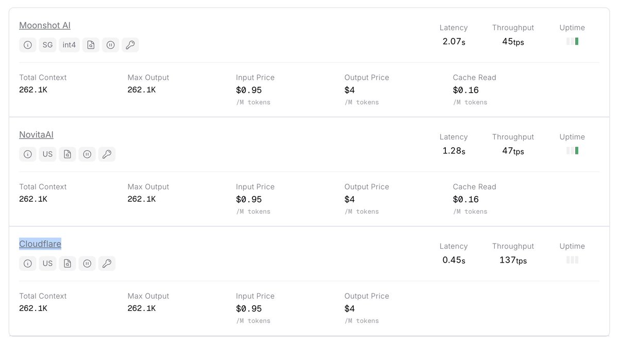
Task: Open Cloudflare's document search icon
Action: pyautogui.click(x=68, y=263)
